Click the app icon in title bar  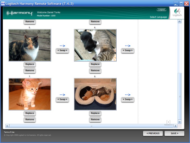point(3,4)
